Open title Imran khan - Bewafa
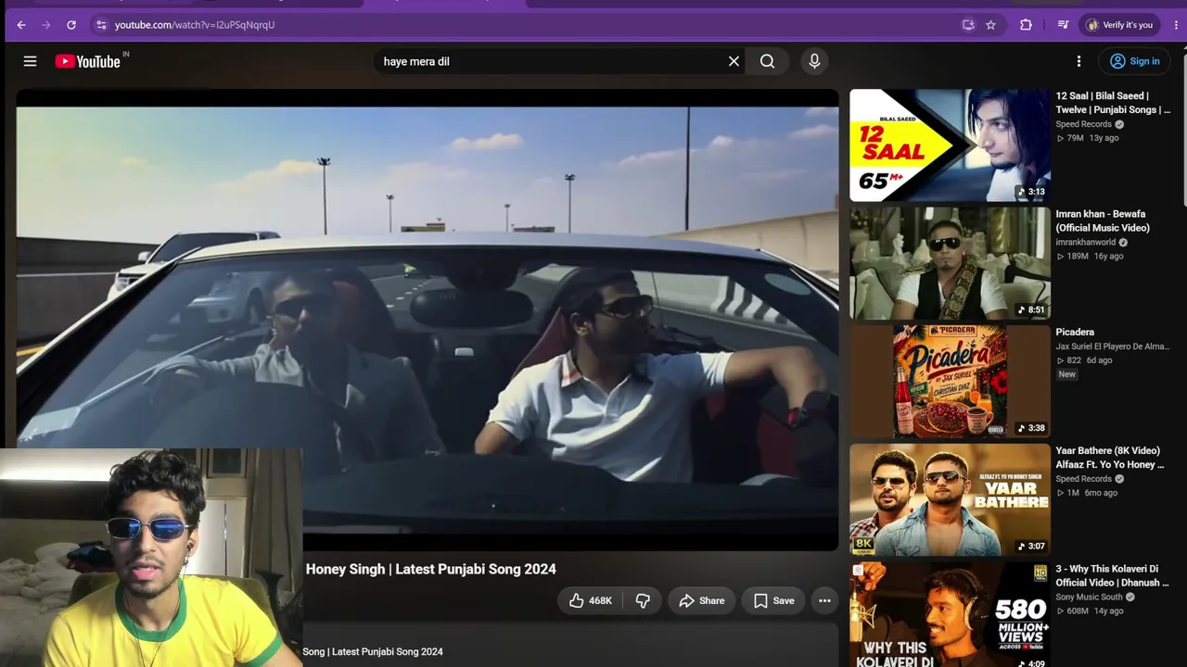1187x667 pixels. click(x=1103, y=220)
